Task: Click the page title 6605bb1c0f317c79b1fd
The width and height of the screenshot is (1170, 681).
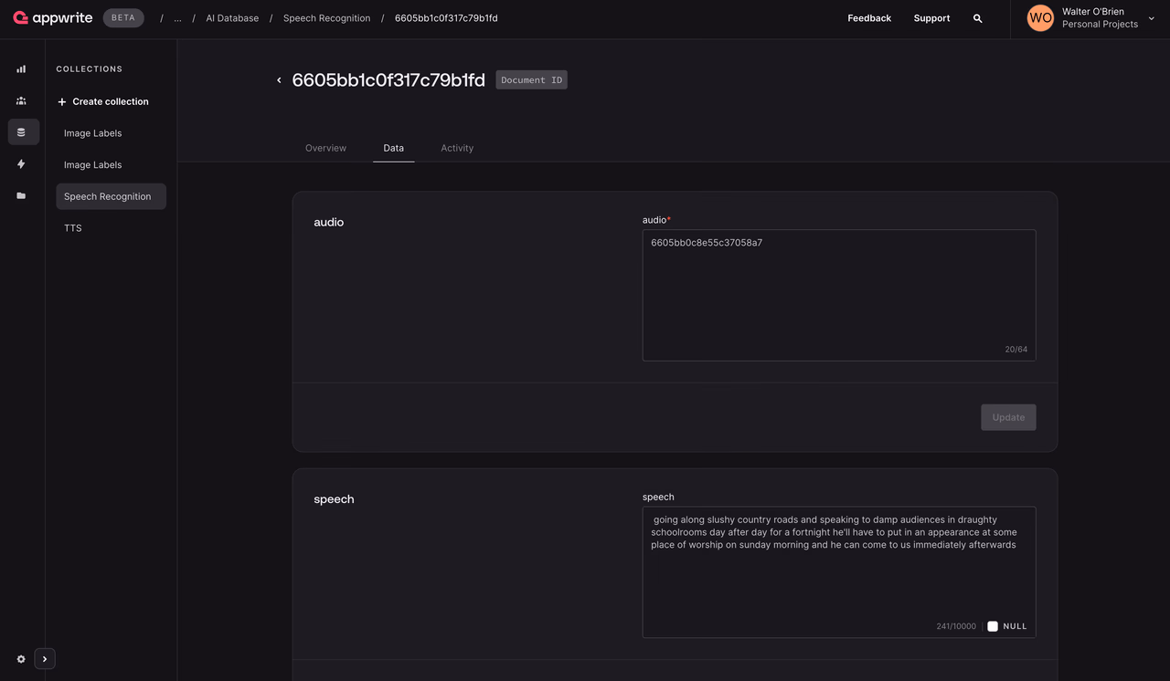Action: pyautogui.click(x=388, y=80)
